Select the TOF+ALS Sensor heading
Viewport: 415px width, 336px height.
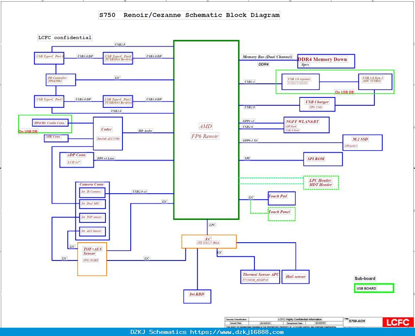point(93,251)
